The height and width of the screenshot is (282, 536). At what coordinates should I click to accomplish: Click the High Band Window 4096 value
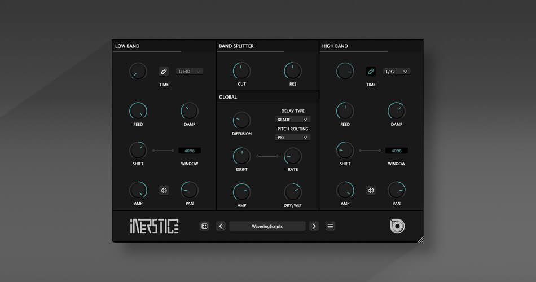(397, 151)
